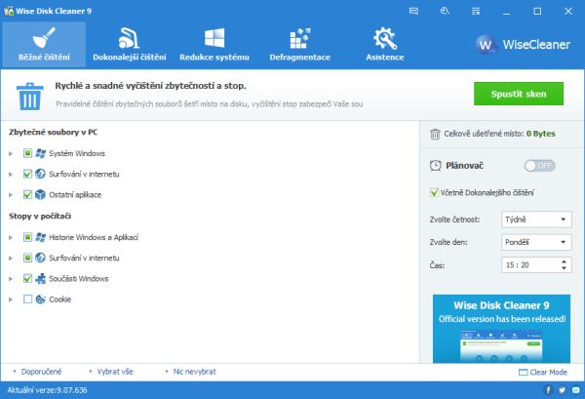Expand Surfování v internetu under Stopy v počítači

(11, 258)
